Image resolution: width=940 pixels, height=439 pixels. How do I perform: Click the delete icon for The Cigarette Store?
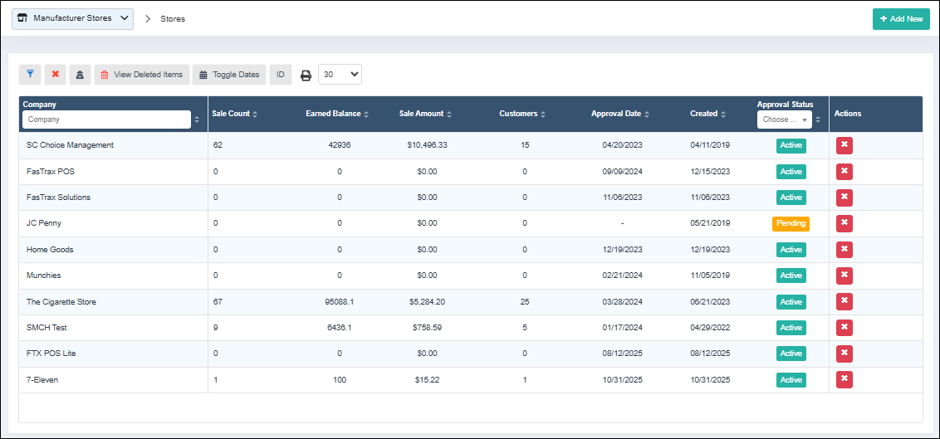point(845,302)
